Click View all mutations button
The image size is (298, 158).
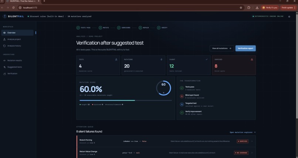[x=222, y=48]
